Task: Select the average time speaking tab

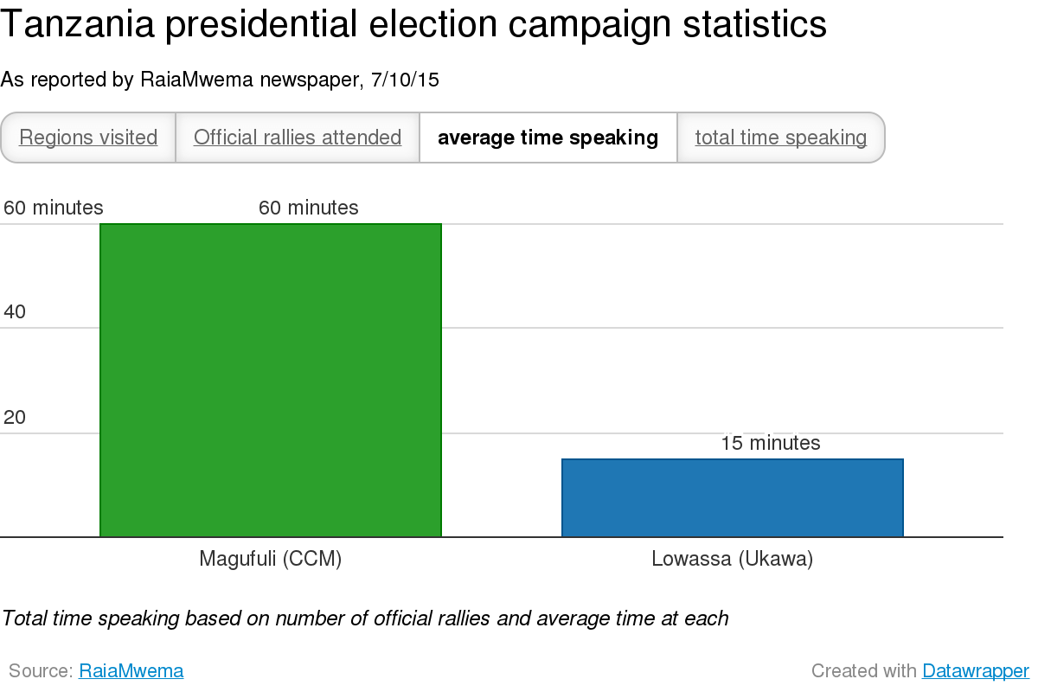Action: [548, 138]
